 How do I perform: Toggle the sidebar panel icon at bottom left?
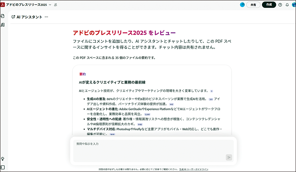[3, 168]
